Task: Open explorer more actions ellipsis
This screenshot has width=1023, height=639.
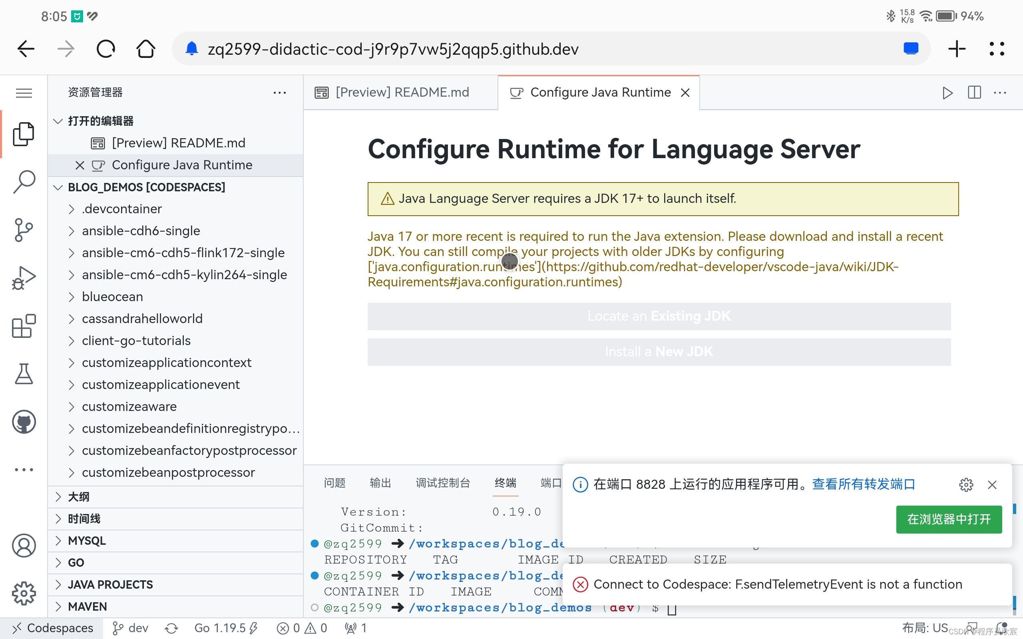Action: [x=279, y=93]
